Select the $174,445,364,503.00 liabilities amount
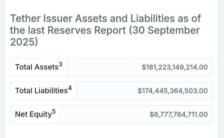Screen dimensions: 224x138 [173, 91]
